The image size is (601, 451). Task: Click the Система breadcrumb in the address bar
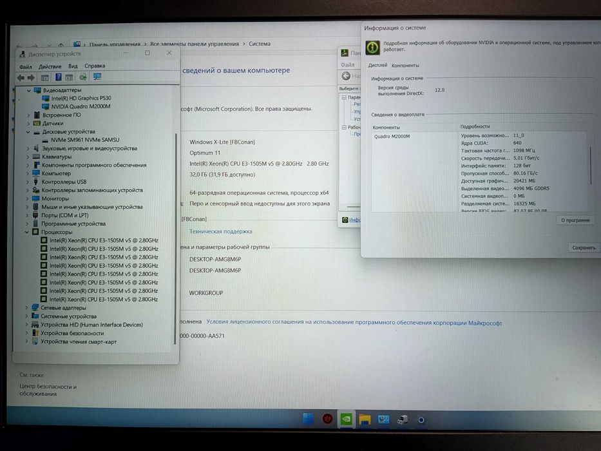(x=260, y=44)
